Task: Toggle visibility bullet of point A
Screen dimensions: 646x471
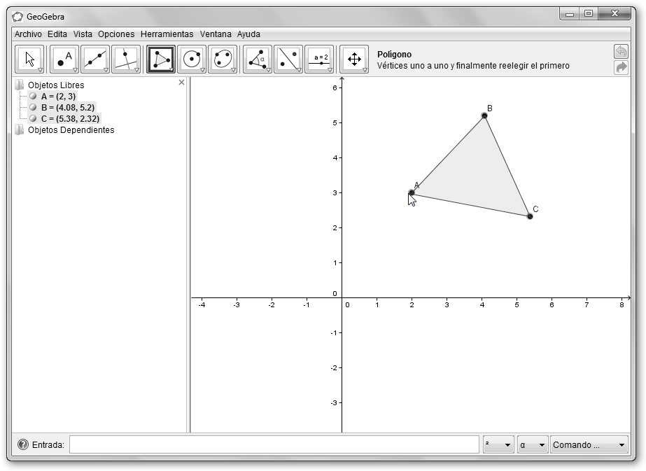Action: click(x=33, y=97)
